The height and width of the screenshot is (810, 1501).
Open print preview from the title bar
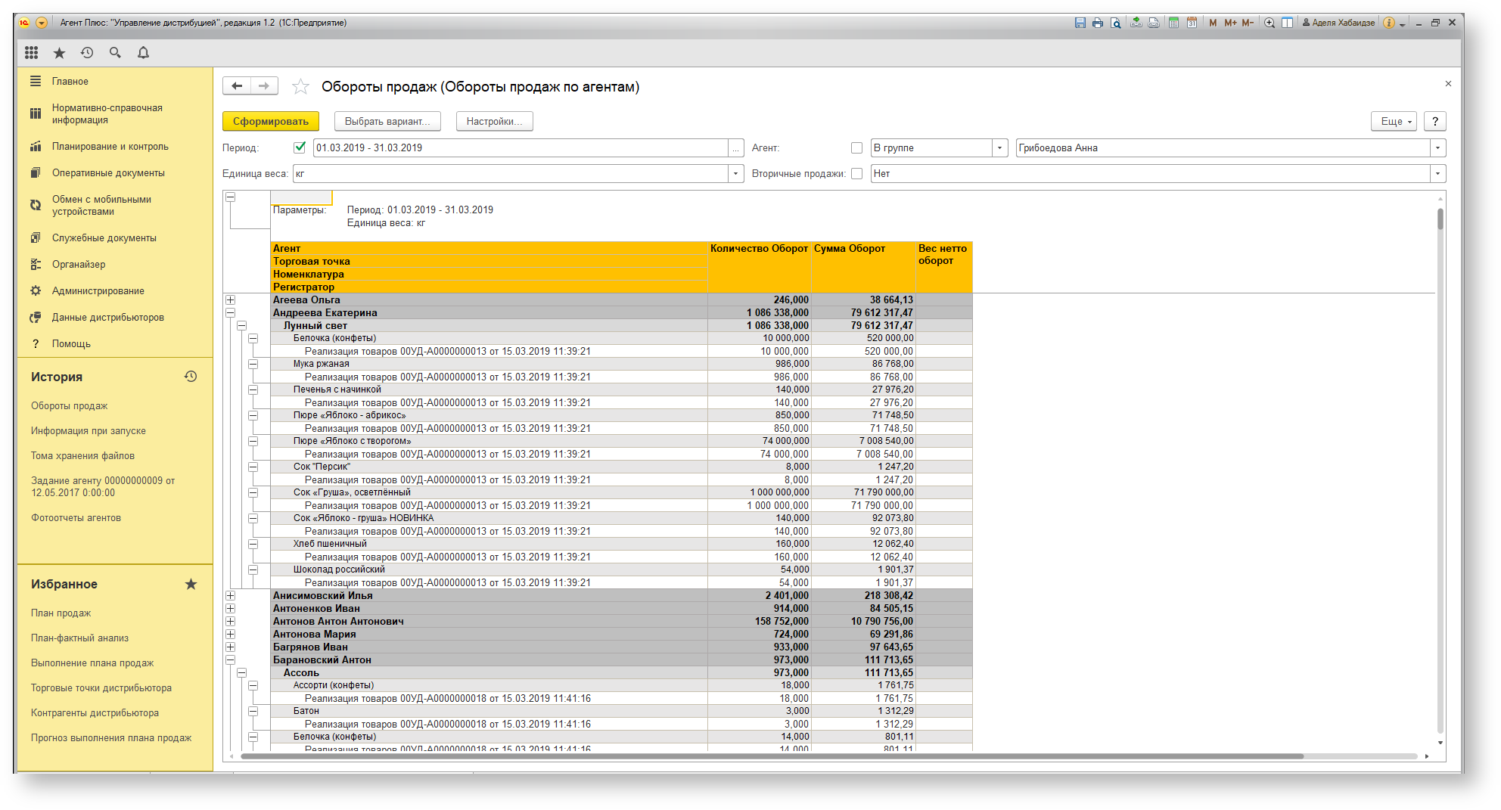[1116, 23]
